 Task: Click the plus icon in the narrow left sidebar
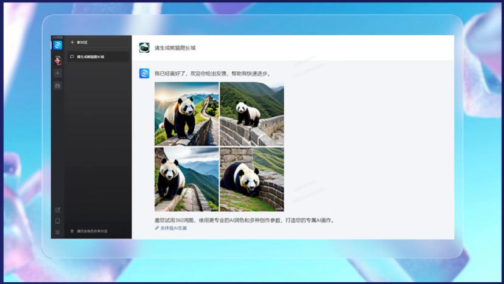pos(58,73)
